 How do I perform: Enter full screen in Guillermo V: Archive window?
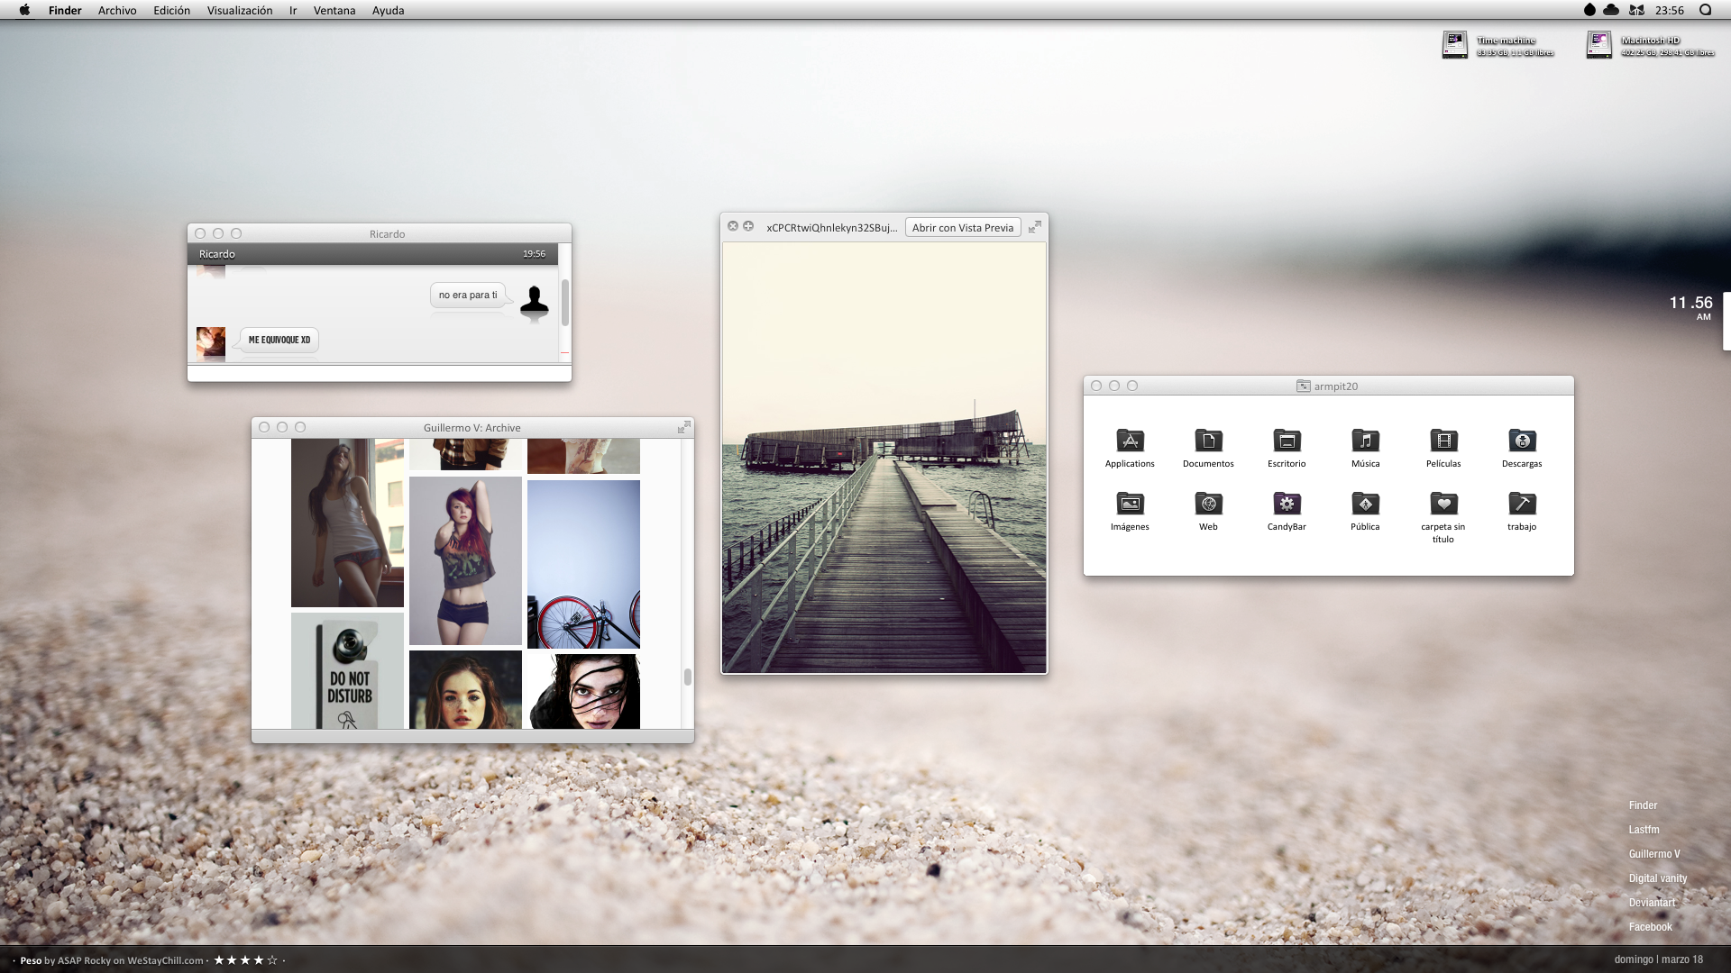(683, 427)
